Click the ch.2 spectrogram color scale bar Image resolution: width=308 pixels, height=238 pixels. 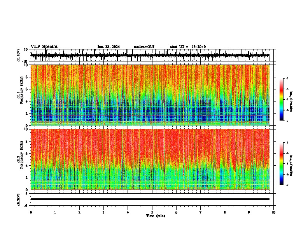pyautogui.click(x=282, y=164)
